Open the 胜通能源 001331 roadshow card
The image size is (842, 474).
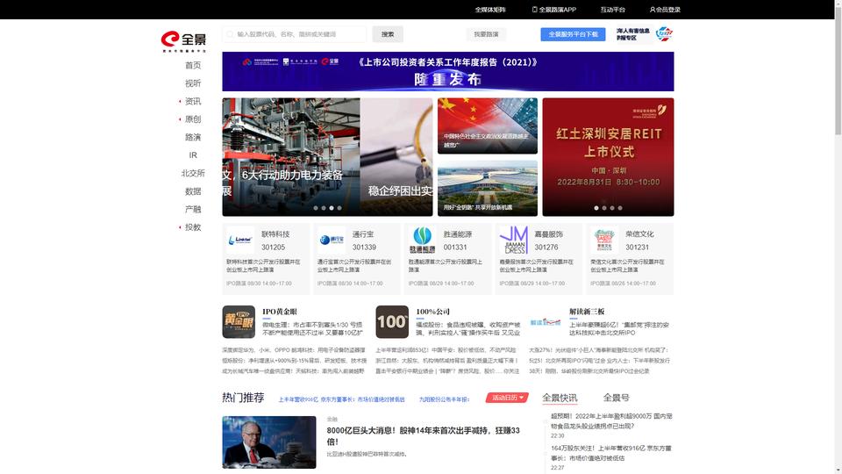[x=448, y=259]
